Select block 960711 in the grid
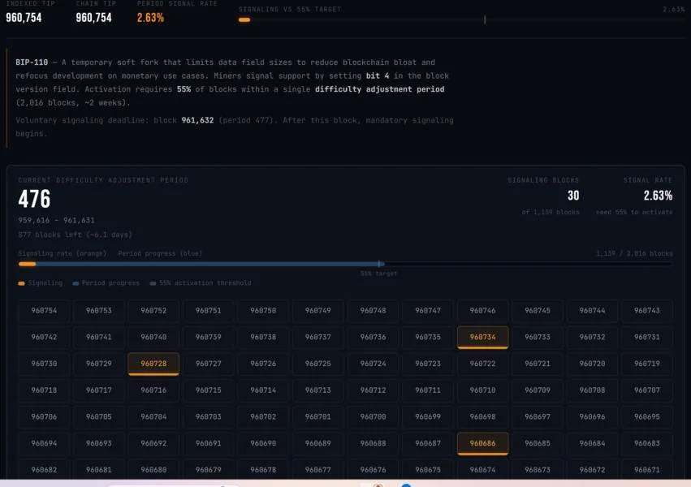This screenshot has width=691, height=487. click(x=428, y=390)
